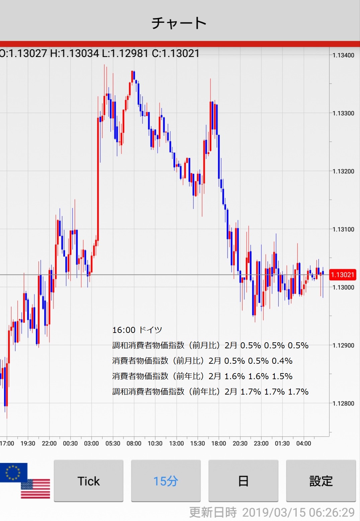360x521 pixels.
Task: Tap the red current price tag 1.13021
Action: (342, 275)
